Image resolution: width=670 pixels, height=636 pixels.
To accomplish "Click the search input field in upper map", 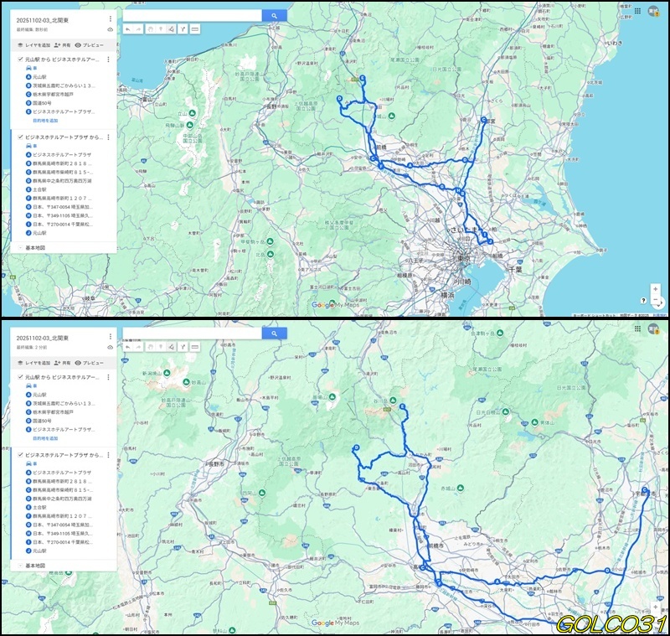I will point(191,15).
